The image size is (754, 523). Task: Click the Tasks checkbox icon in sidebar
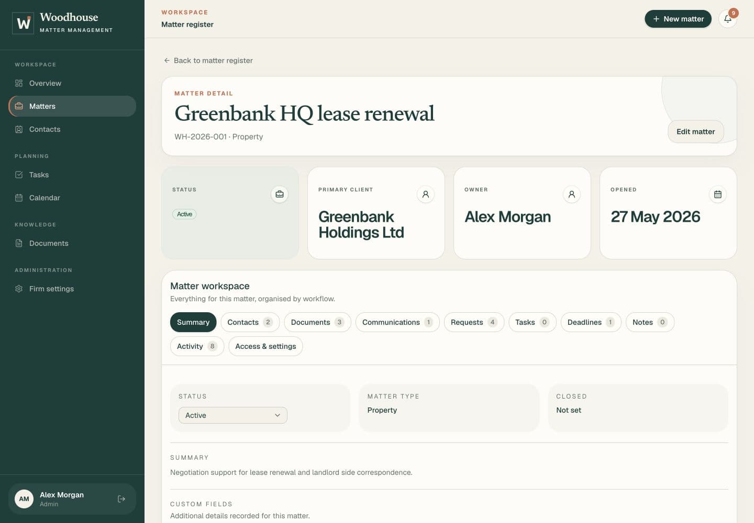19,175
